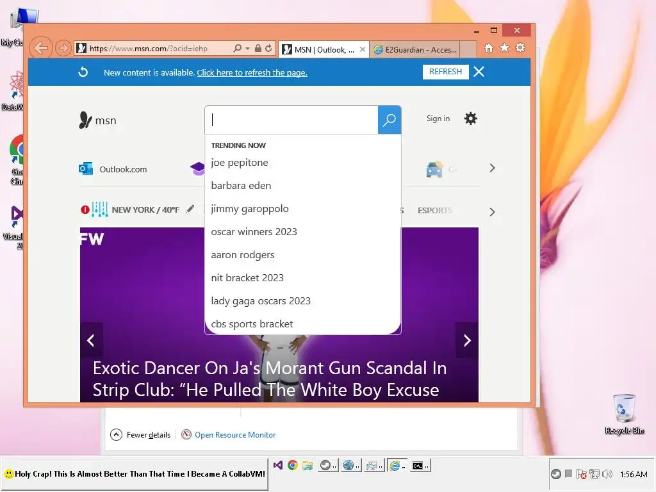Close the MSN | Outlook tab
Image resolution: width=656 pixels, height=492 pixels.
click(363, 49)
